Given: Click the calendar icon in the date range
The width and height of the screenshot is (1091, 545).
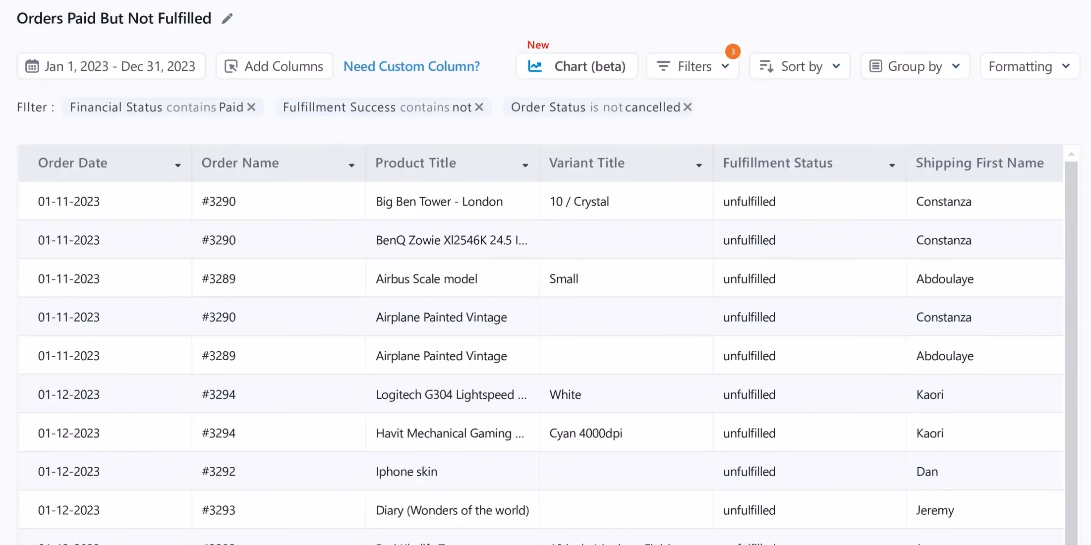Looking at the screenshot, I should click(32, 66).
